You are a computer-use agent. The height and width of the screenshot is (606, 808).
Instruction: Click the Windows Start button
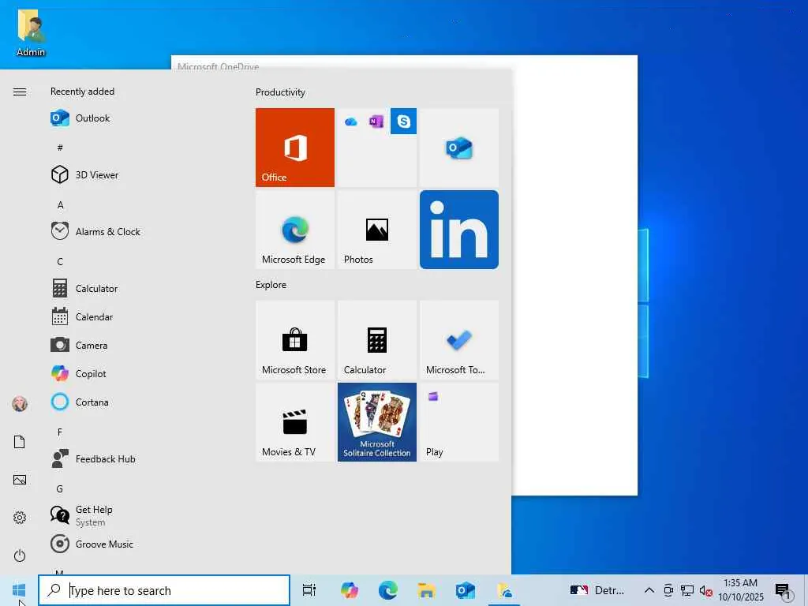(x=19, y=590)
